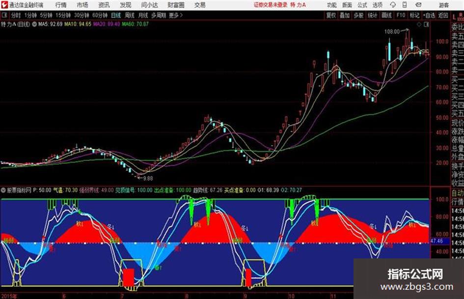
Task: Click the MA10: 94.65 value
Action: (x=78, y=24)
